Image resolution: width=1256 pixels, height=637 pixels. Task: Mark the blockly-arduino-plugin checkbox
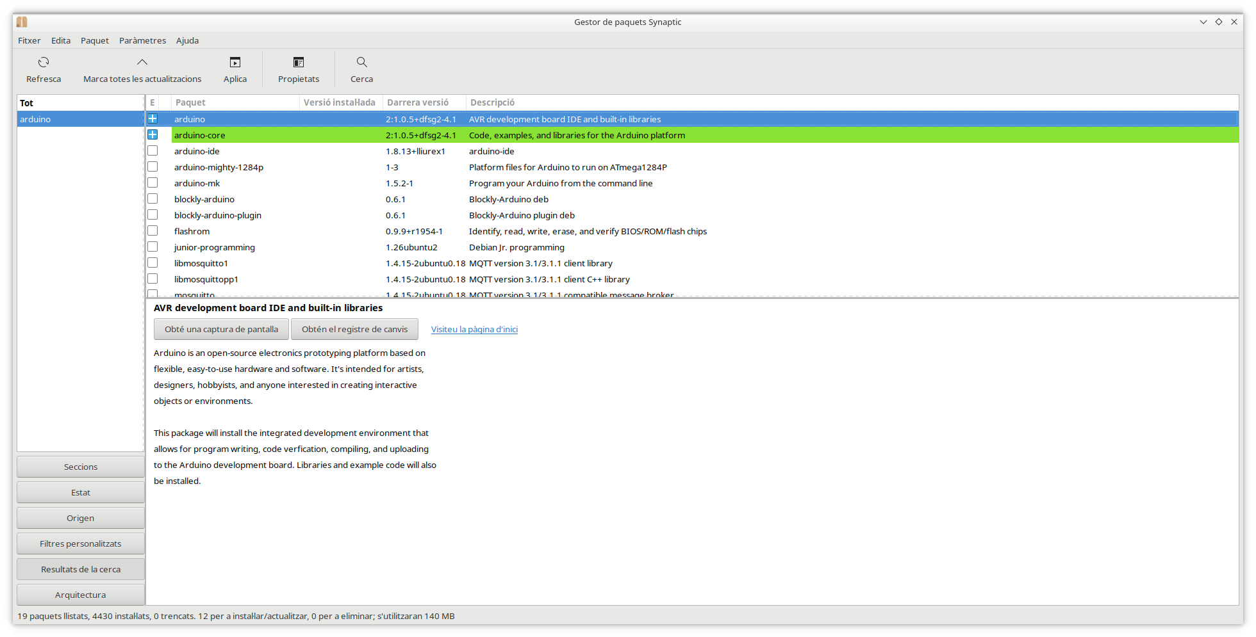153,215
